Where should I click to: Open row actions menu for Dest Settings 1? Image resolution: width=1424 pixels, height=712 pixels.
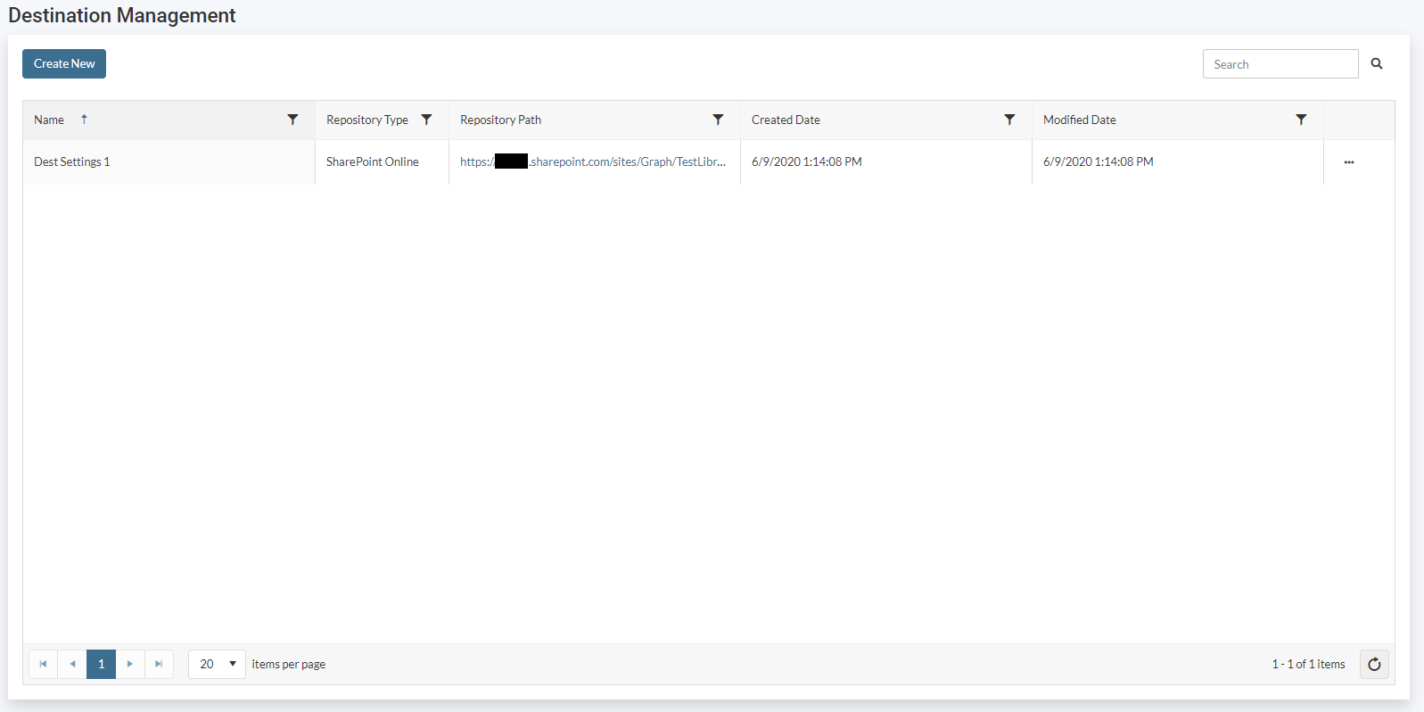tap(1349, 162)
